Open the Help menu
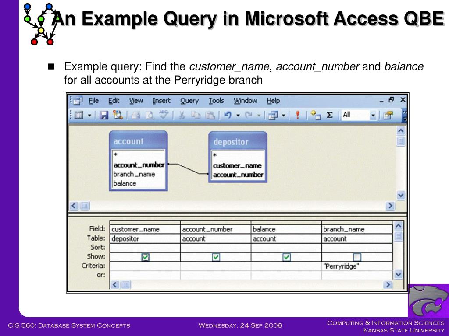 tap(273, 101)
